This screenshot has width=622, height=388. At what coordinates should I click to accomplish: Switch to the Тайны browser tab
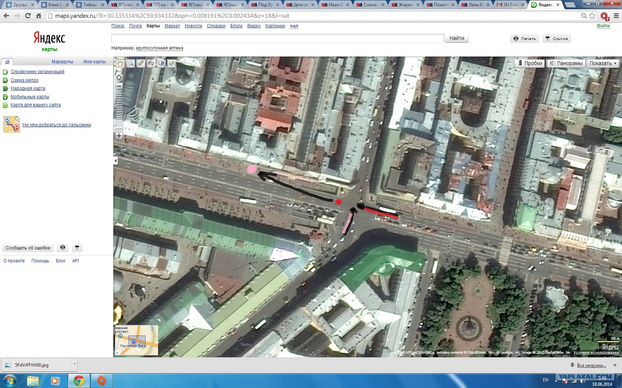(x=90, y=5)
